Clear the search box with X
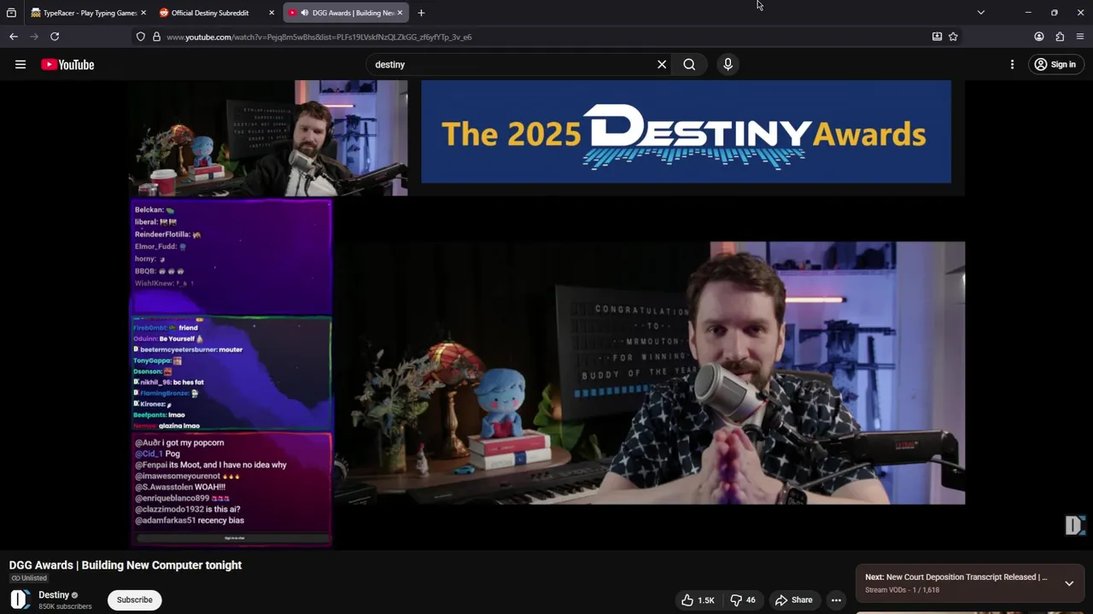1093x614 pixels. pyautogui.click(x=662, y=64)
